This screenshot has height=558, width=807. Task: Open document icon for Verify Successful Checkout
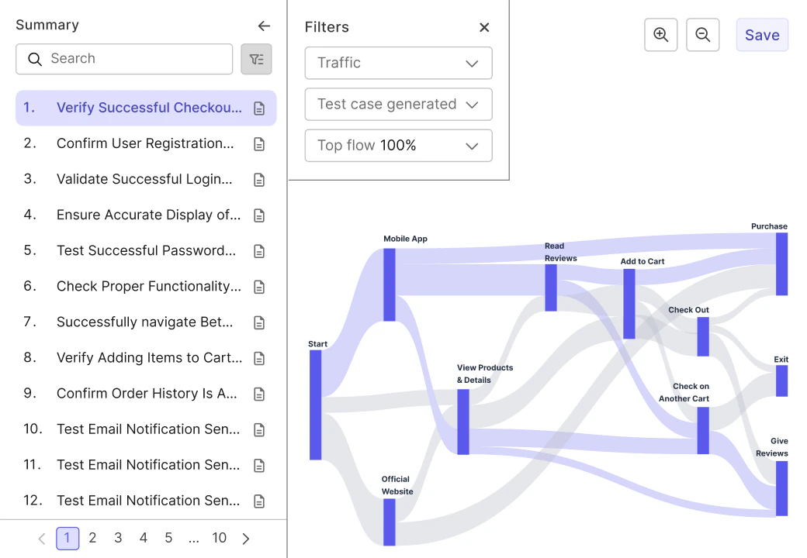tap(260, 108)
